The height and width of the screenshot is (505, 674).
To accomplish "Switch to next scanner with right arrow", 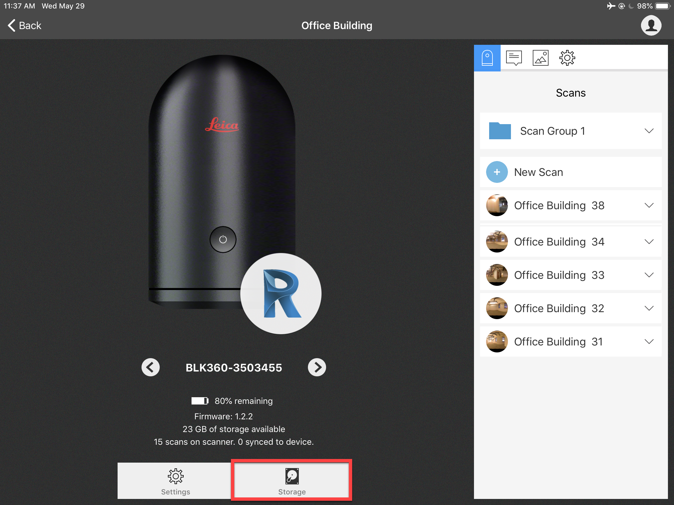I will click(x=317, y=368).
